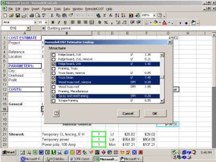The width and height of the screenshot is (216, 162).
Task: Check Truss beam, remove checkbox
Action: (x=54, y=73)
